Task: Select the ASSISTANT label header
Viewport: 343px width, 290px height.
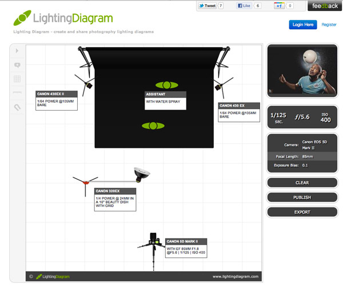Action: (x=165, y=95)
